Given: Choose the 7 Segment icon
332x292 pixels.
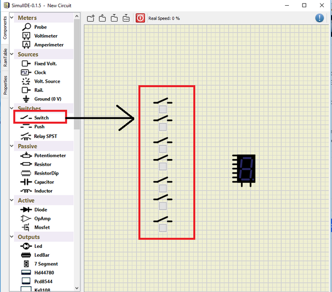Looking at the screenshot, I should 26,264.
